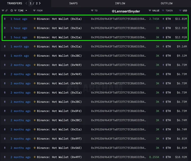This screenshot has height=161, width=191.
Task: Open Binance: Hot Wallet (0xDFd) sender
Action: click(x=59, y=111)
